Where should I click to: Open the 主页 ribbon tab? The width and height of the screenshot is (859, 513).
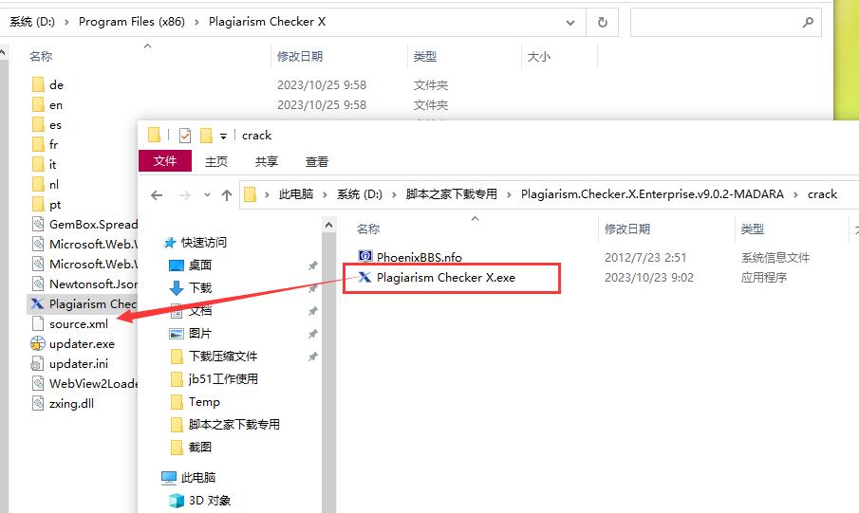click(215, 161)
